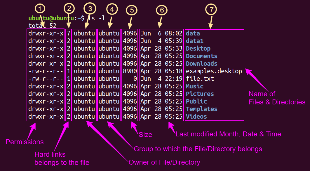The height and width of the screenshot is (171, 310).
Task: Click the circled number 6 marker
Action: 162,10
